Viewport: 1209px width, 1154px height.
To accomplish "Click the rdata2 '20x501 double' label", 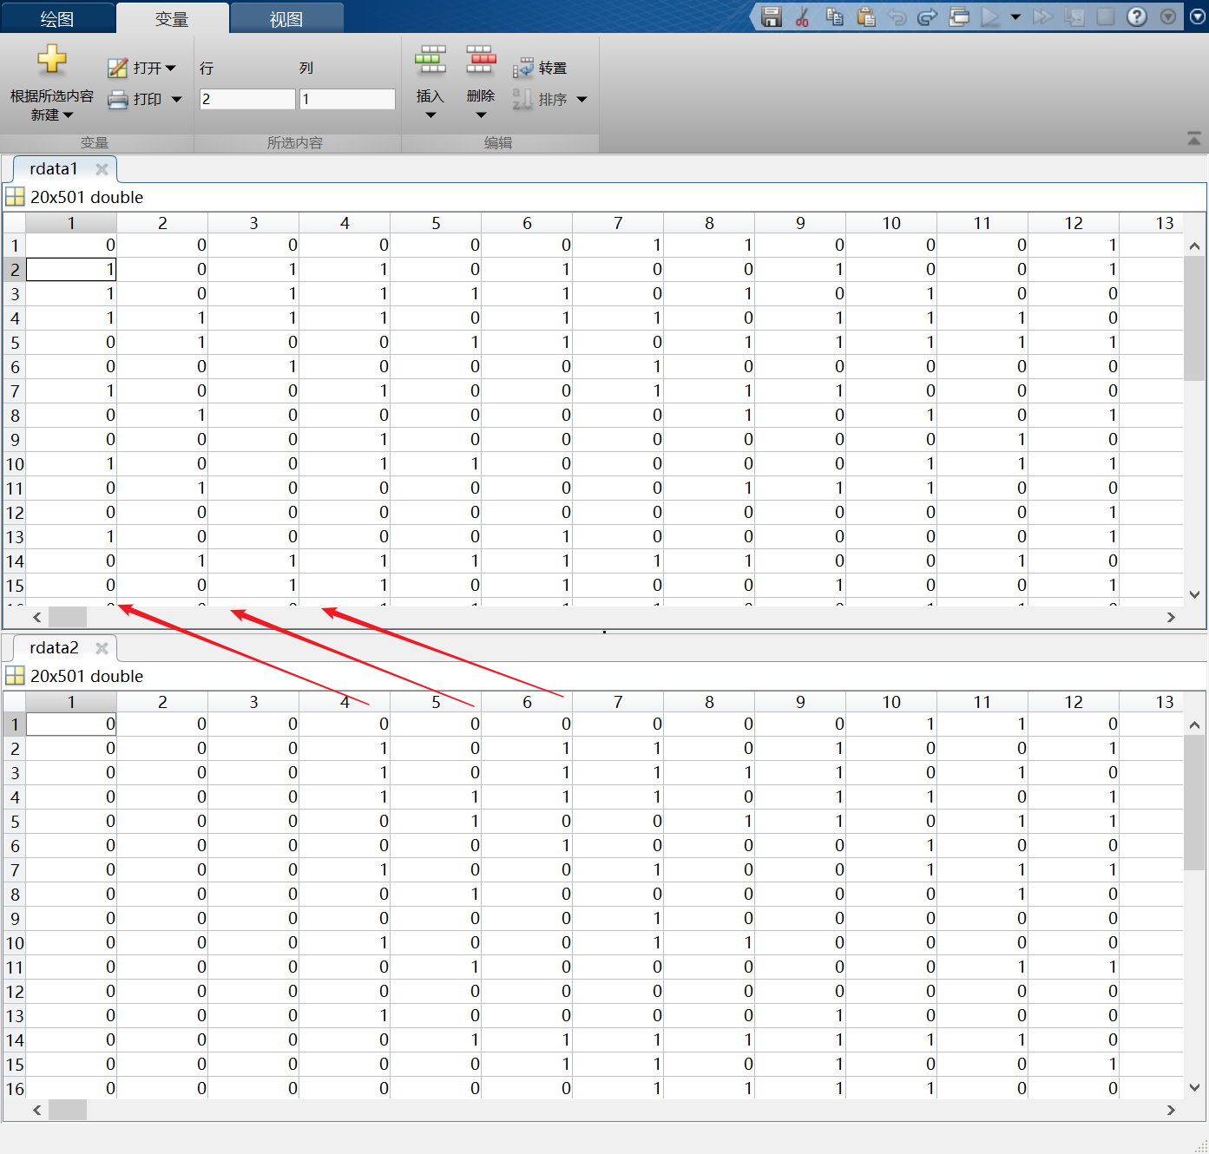I will coord(87,676).
